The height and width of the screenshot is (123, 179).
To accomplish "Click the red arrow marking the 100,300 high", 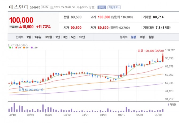I will (x=163, y=54).
